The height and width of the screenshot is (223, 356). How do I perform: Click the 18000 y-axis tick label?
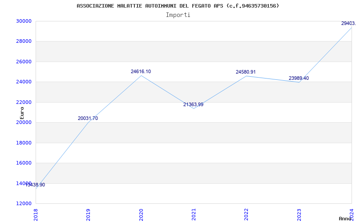click(x=24, y=143)
